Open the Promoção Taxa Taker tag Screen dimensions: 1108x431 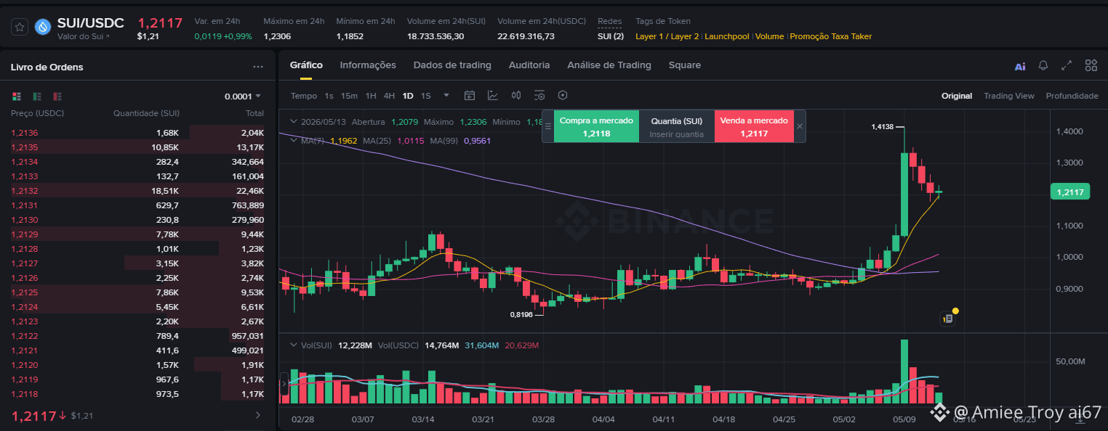831,36
